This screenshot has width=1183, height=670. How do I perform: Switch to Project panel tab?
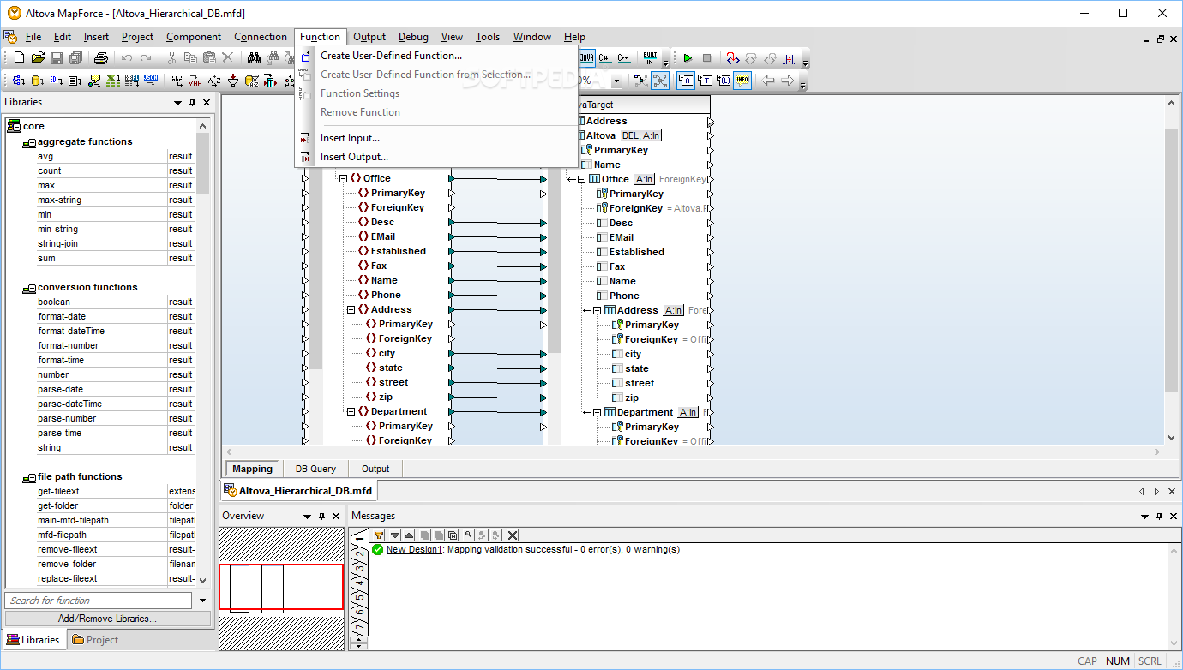(94, 640)
